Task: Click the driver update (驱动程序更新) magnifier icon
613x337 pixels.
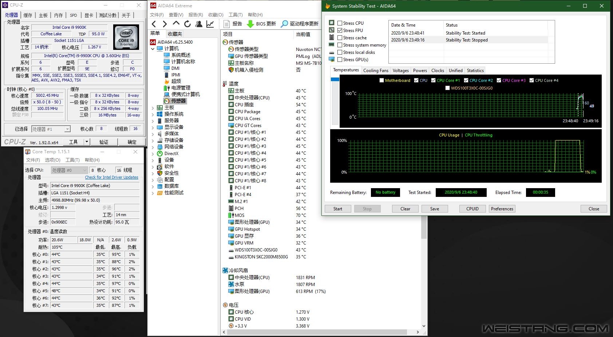Action: point(284,24)
